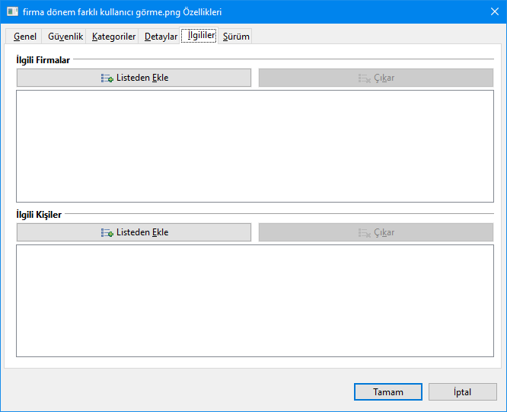The width and height of the screenshot is (507, 412).
Task: Click the add-from-list icon under İlgili Kişiler
Action: coord(107,232)
